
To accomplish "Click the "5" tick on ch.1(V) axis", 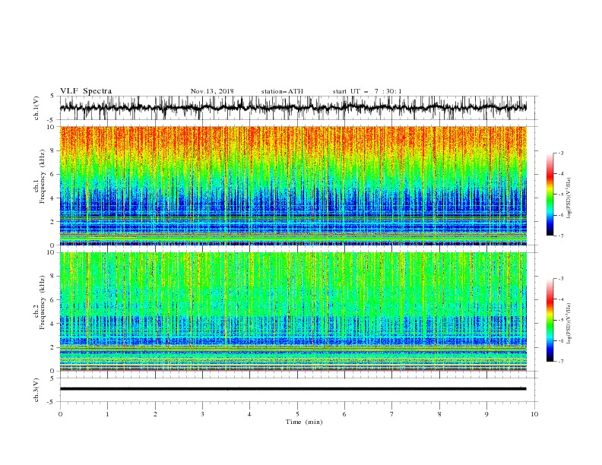I will click(x=52, y=96).
